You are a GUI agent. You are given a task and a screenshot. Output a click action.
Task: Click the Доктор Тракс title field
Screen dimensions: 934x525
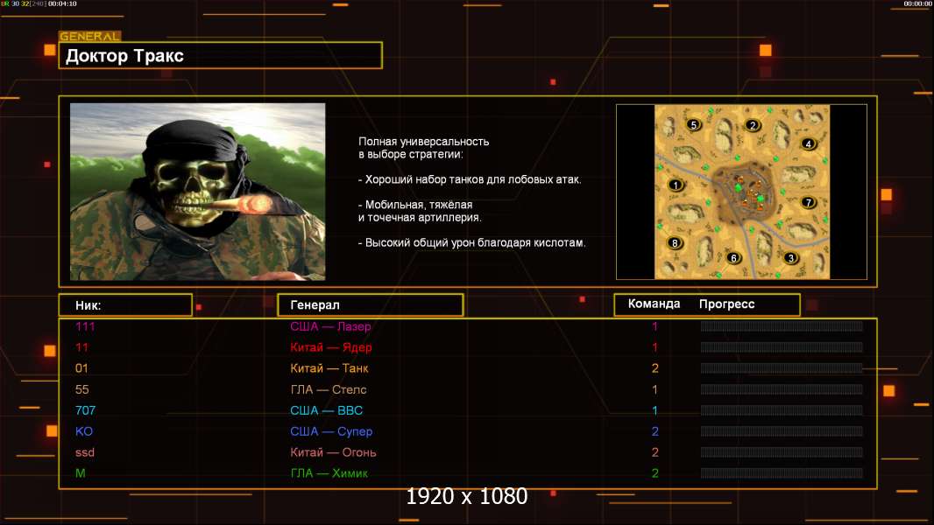tap(221, 55)
